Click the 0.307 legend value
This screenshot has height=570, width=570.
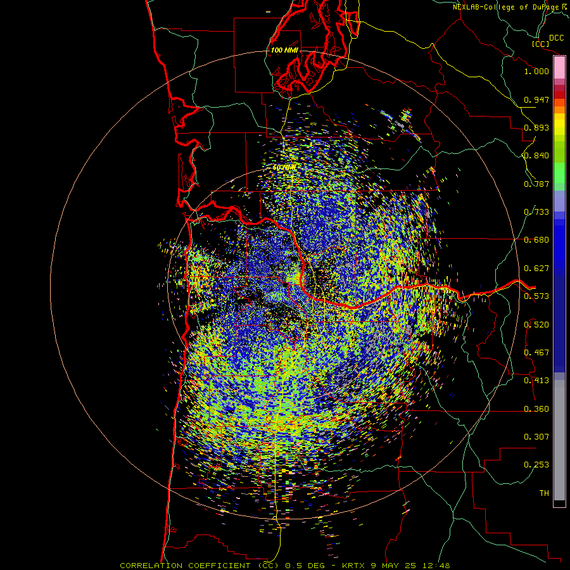pyautogui.click(x=536, y=437)
